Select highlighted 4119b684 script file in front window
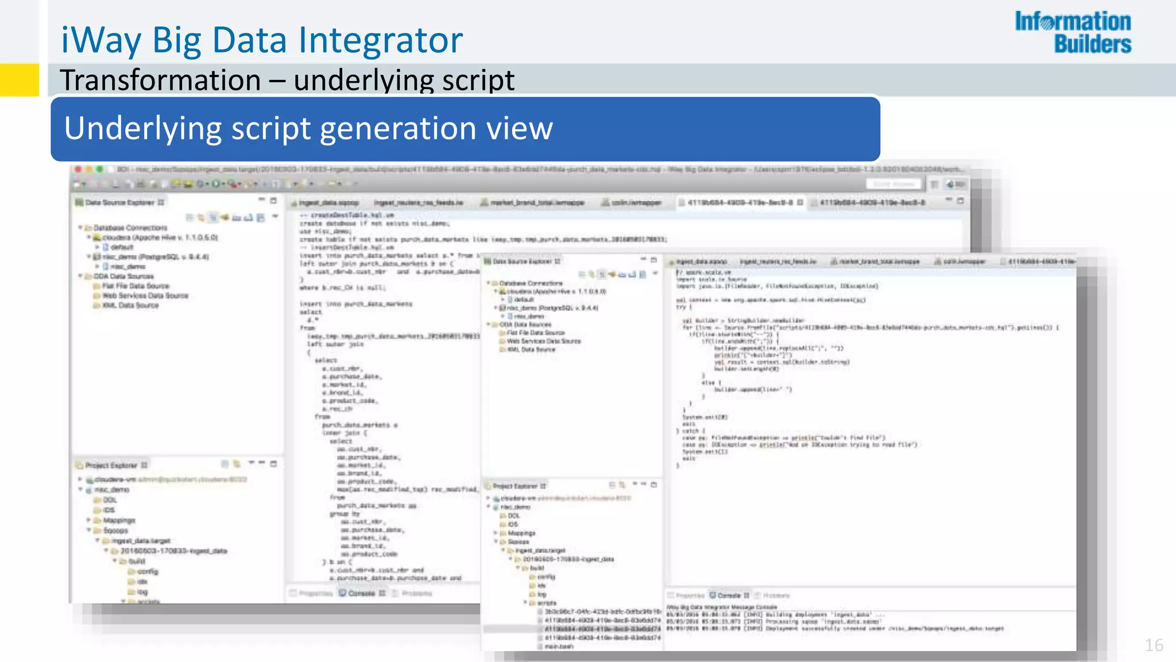Viewport: 1176px width, 662px height. [599, 629]
